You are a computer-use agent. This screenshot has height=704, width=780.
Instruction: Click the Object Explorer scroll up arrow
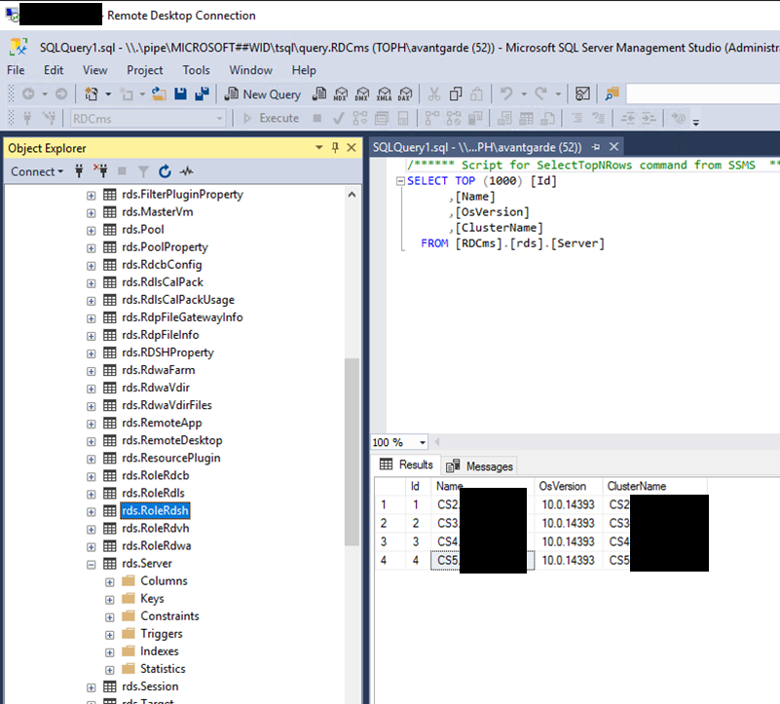[x=352, y=195]
